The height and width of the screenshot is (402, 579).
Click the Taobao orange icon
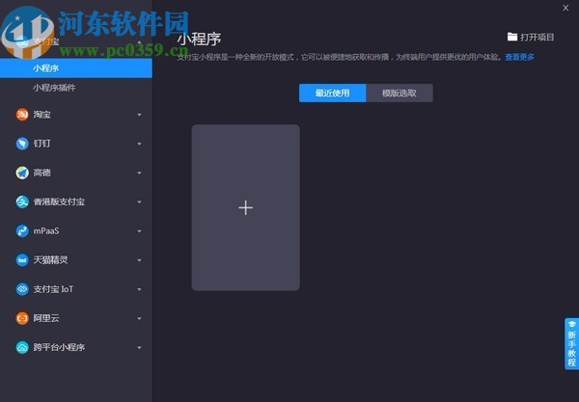pos(22,115)
